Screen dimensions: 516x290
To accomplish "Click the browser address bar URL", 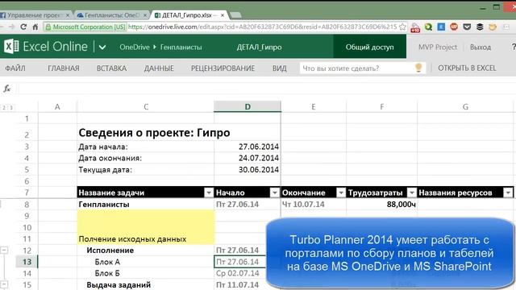I will click(x=263, y=27).
